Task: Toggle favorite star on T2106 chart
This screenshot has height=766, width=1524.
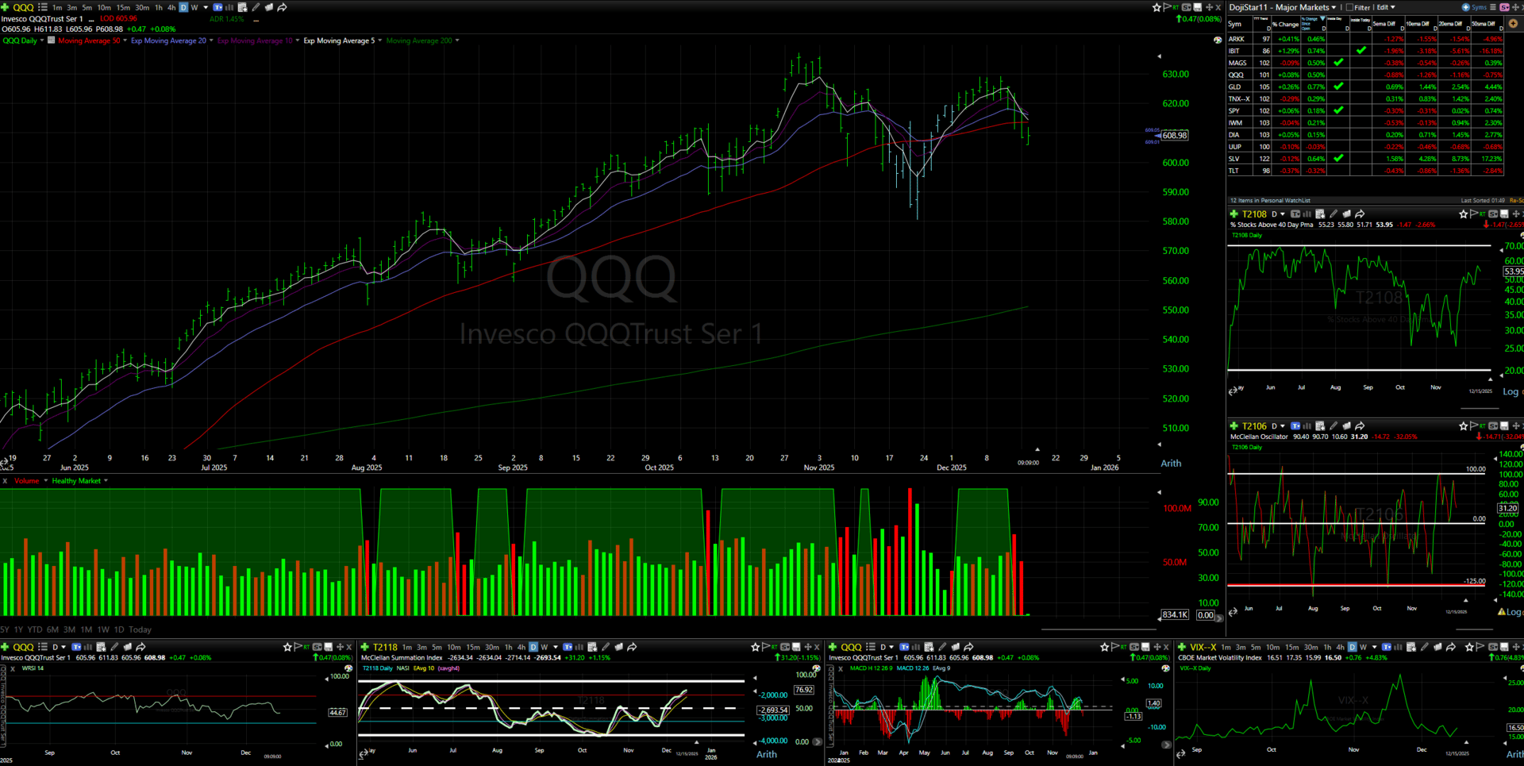Action: [1463, 426]
